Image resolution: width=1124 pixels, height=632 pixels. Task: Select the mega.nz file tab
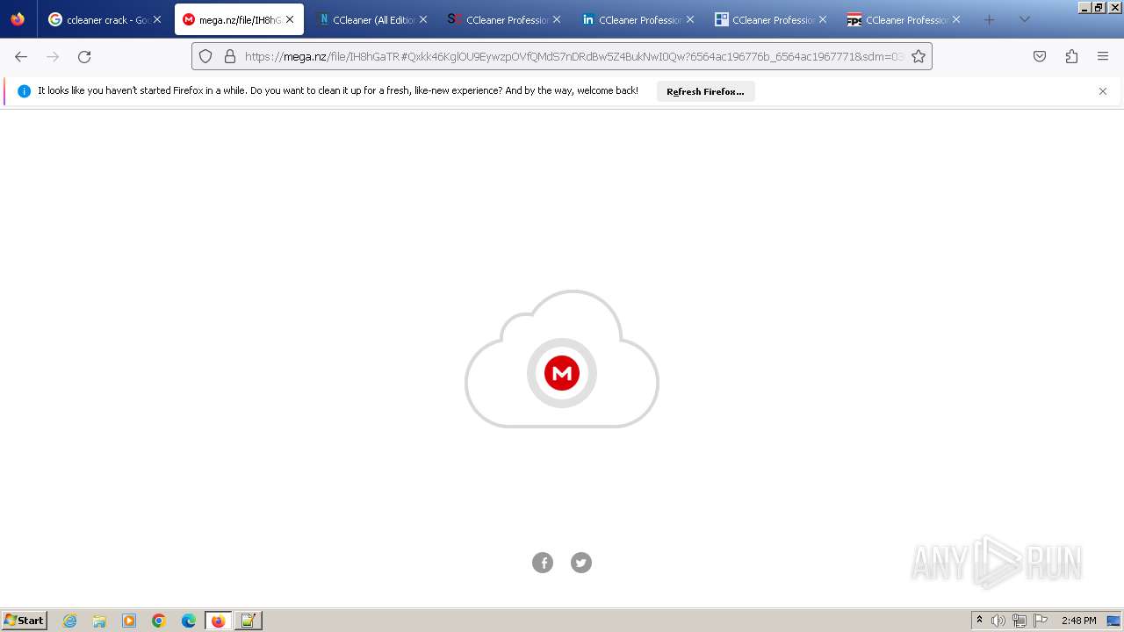pyautogui.click(x=239, y=19)
